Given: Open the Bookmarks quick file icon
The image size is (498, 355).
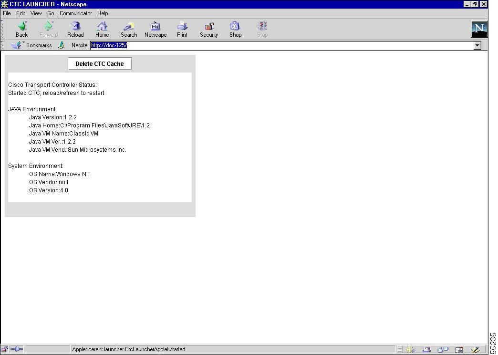Looking at the screenshot, I should tap(17, 45).
